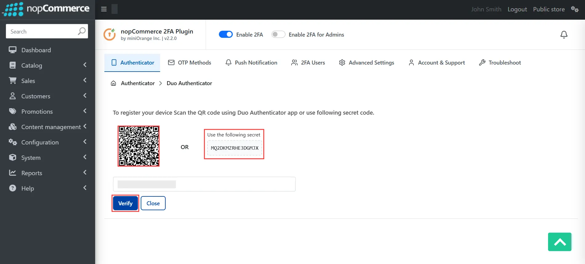The image size is (585, 264).
Task: Click Authenticator breadcrumb link
Action: tap(138, 83)
